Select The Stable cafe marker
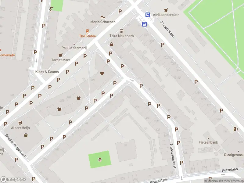Screen dimensions: 244x183 [x=87, y=31]
